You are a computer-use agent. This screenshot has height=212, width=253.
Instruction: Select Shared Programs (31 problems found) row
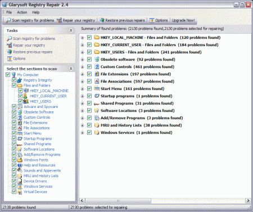(x=137, y=103)
